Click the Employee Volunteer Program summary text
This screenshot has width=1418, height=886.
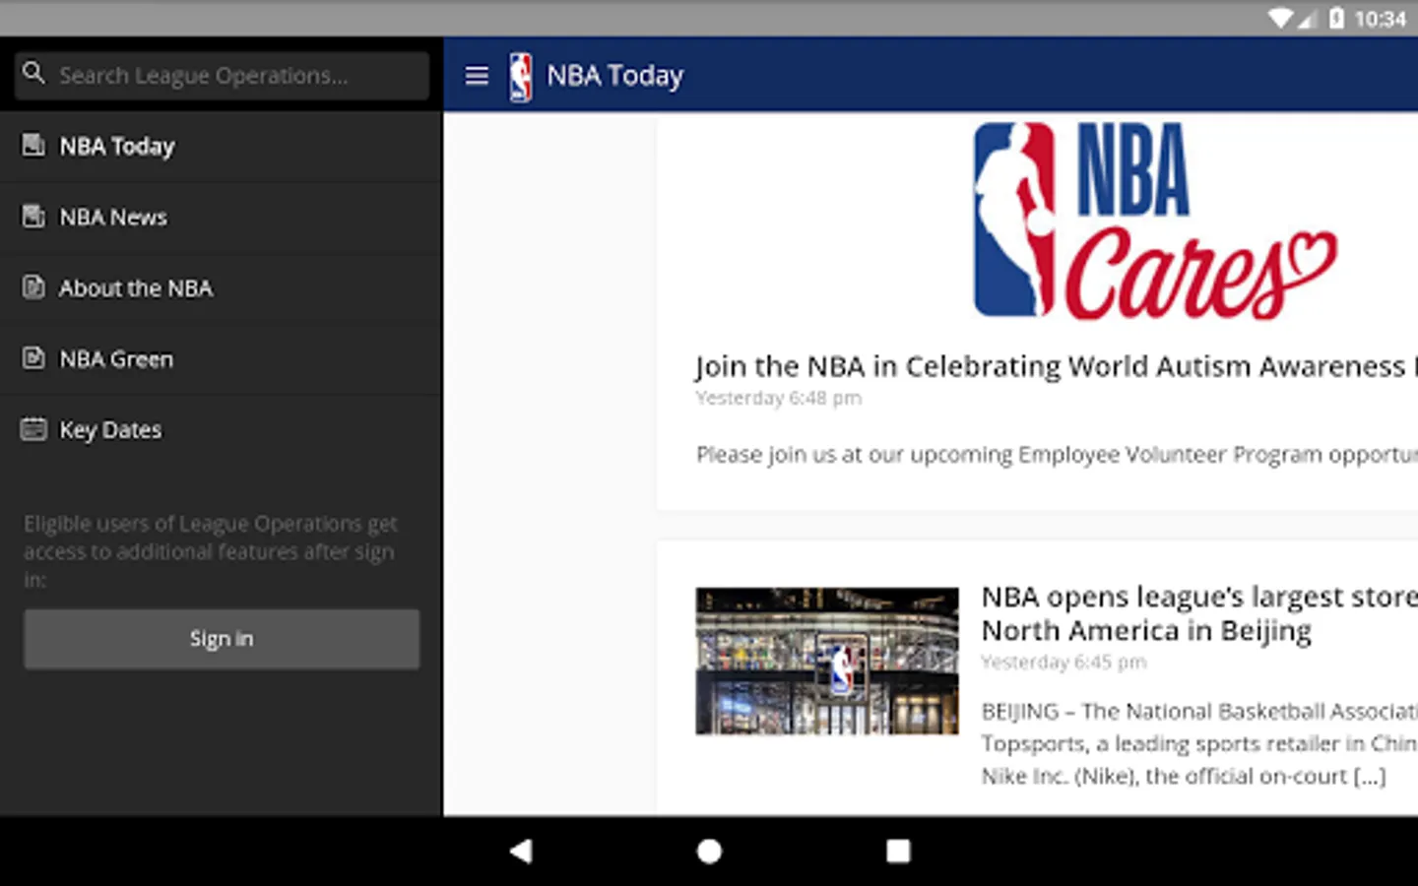click(1057, 455)
